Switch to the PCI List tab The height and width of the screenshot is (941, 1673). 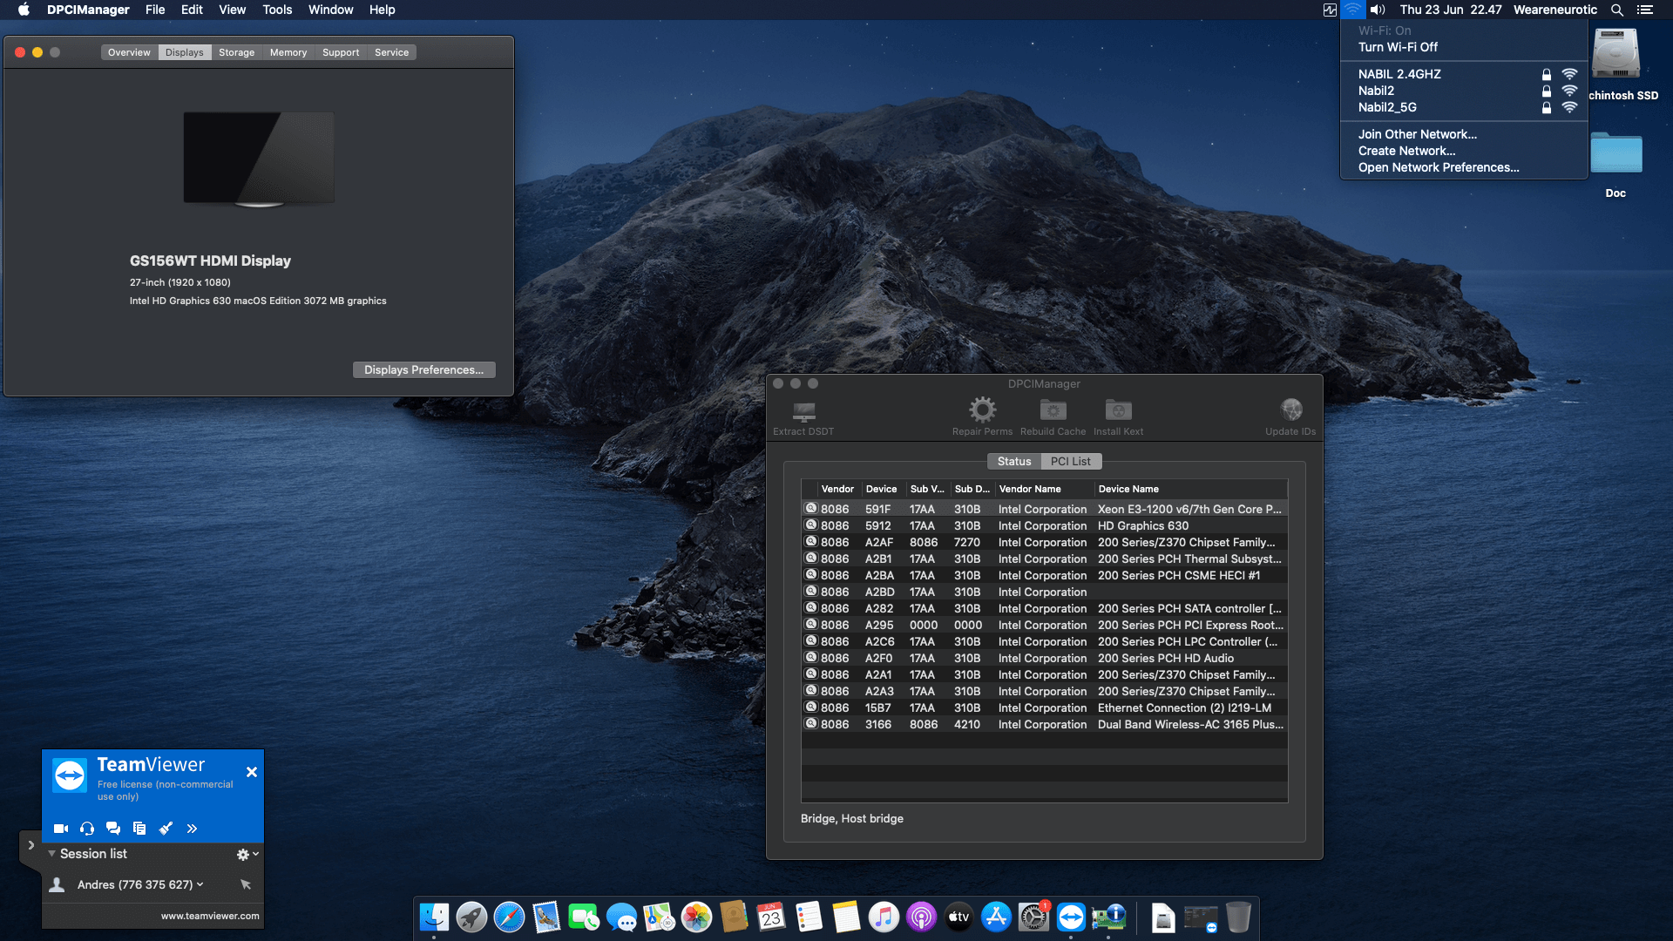coord(1071,462)
